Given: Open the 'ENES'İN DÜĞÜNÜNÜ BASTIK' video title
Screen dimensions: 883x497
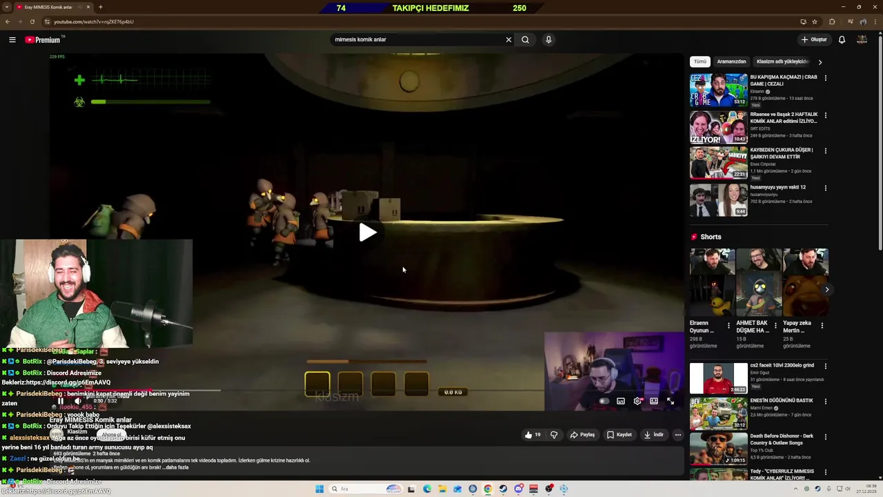Looking at the screenshot, I should coord(782,400).
